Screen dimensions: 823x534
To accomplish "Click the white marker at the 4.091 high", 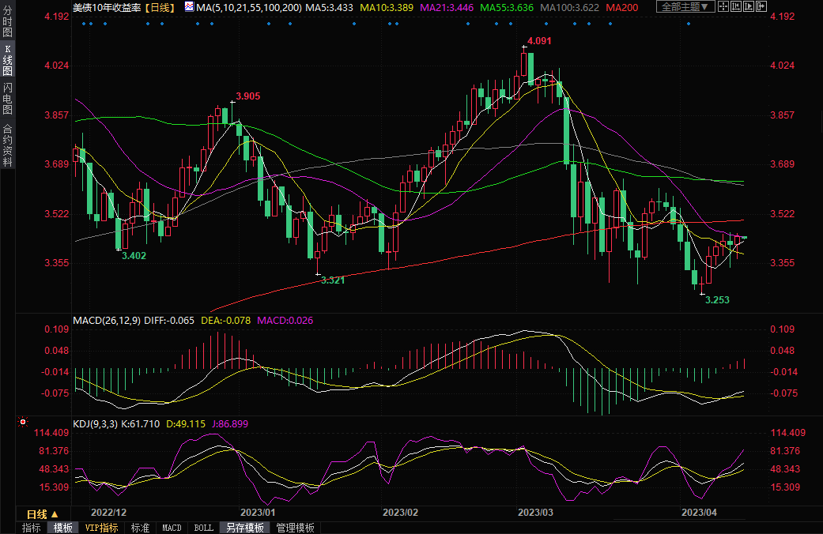I will [523, 47].
